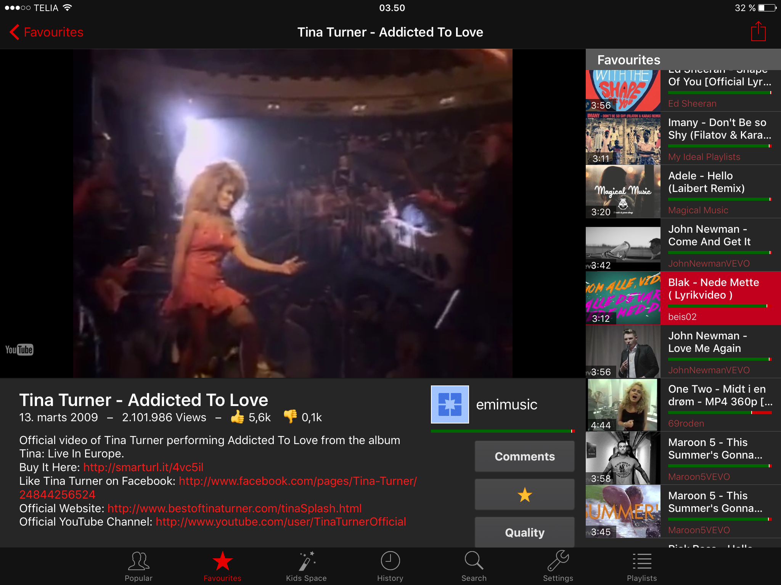
Task: Open the John Newman Come And Get It thumbnail
Action: click(623, 245)
